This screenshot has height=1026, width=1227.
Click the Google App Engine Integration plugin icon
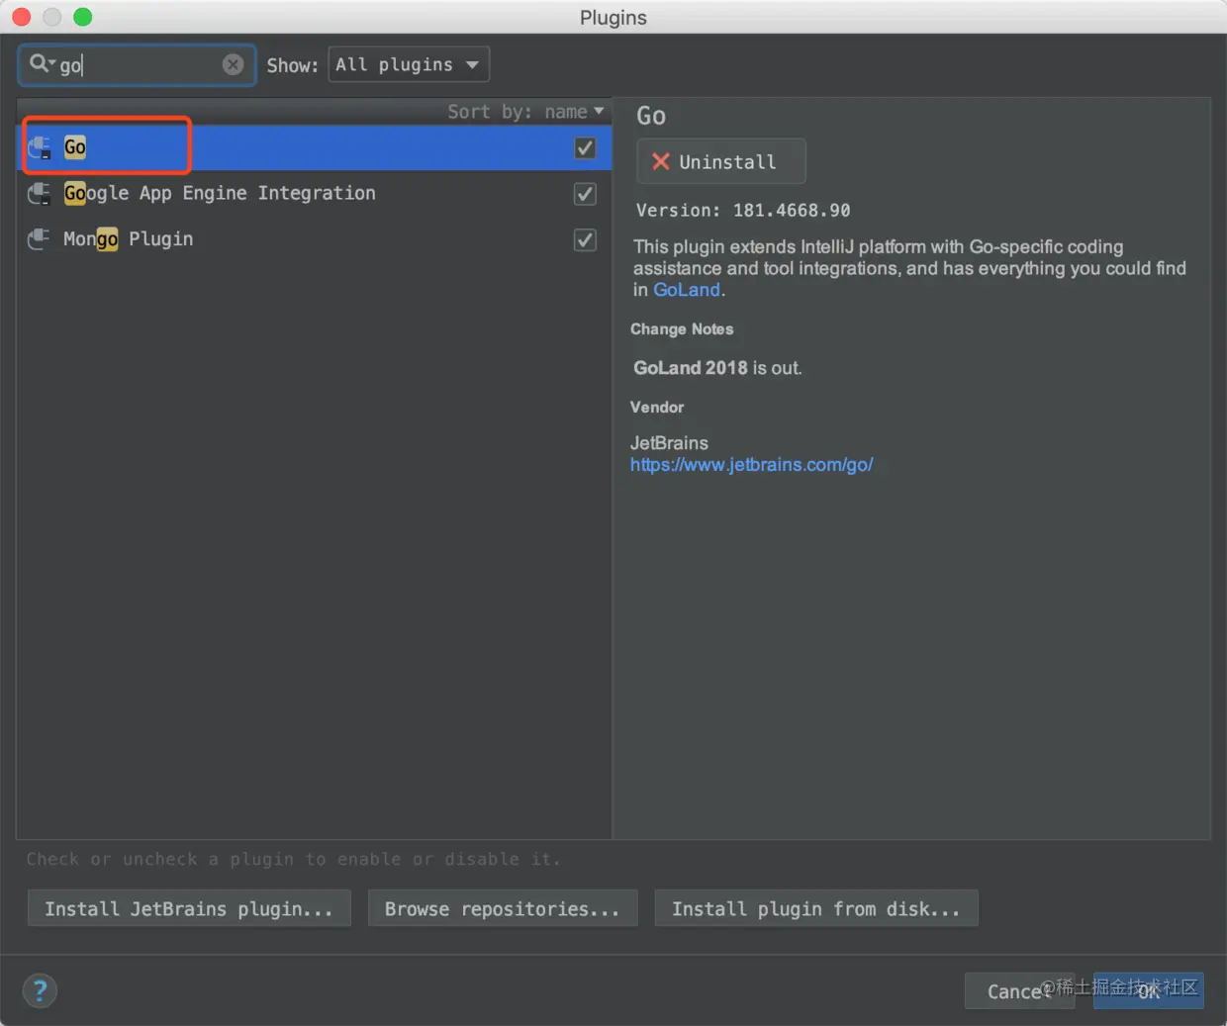click(x=40, y=193)
